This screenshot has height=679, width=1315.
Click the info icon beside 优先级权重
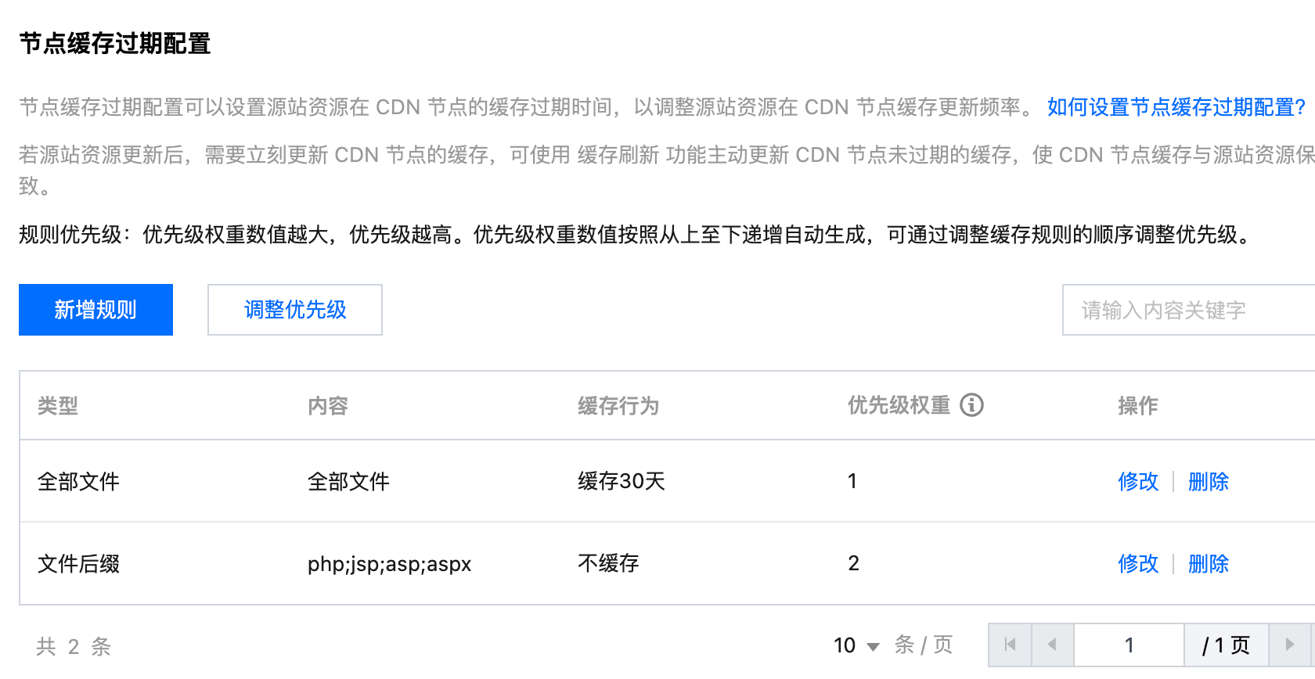click(x=971, y=405)
